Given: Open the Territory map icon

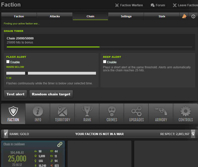Looking at the screenshot, I should coord(63,111).
